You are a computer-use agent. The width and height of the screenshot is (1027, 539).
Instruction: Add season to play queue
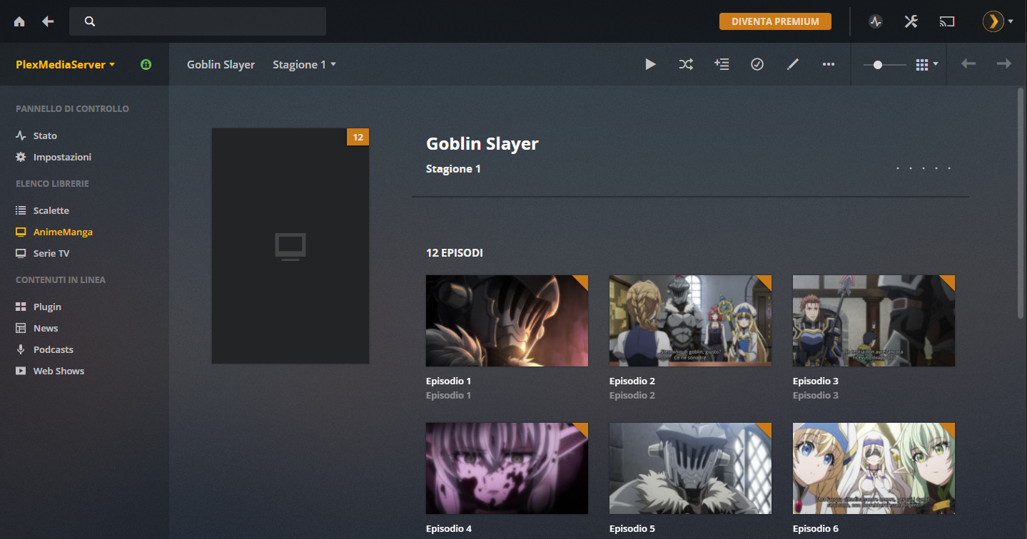722,64
